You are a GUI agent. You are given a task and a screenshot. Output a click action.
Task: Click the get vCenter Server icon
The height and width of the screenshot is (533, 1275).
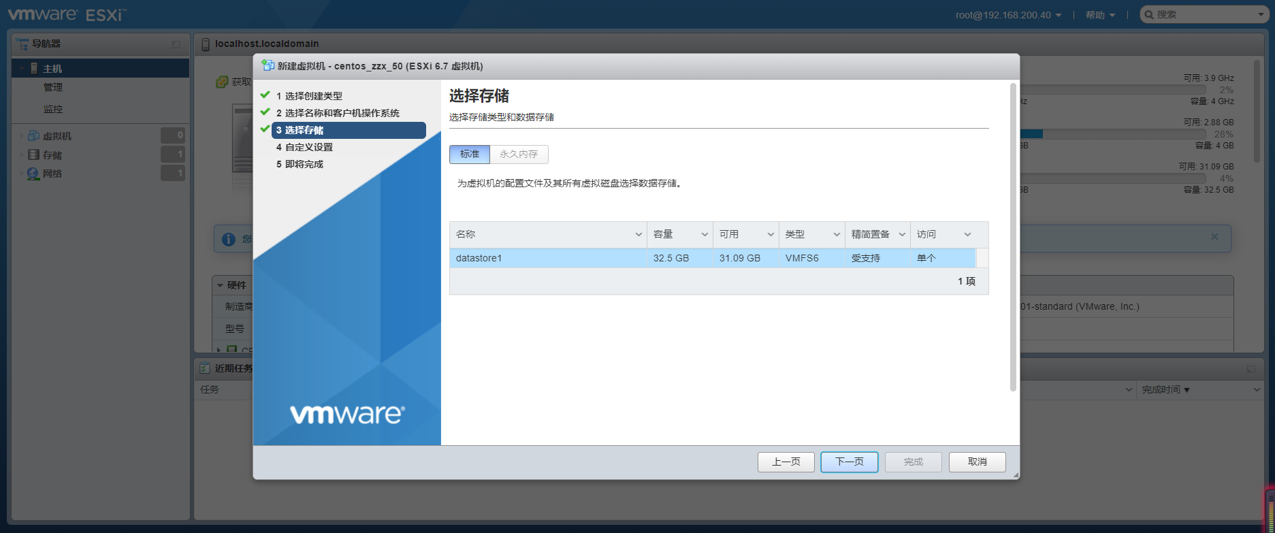pyautogui.click(x=222, y=82)
